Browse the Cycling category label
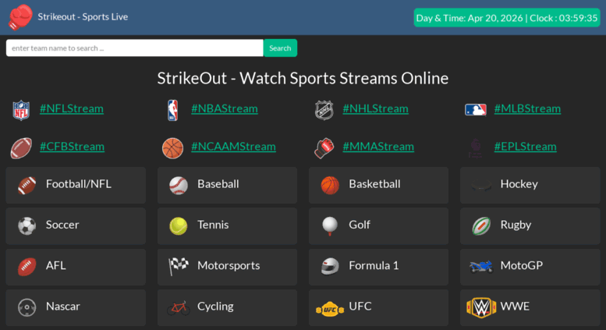 215,307
